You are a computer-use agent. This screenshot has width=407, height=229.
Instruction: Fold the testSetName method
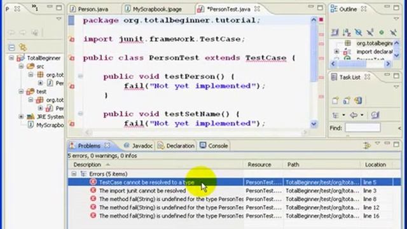click(81, 114)
